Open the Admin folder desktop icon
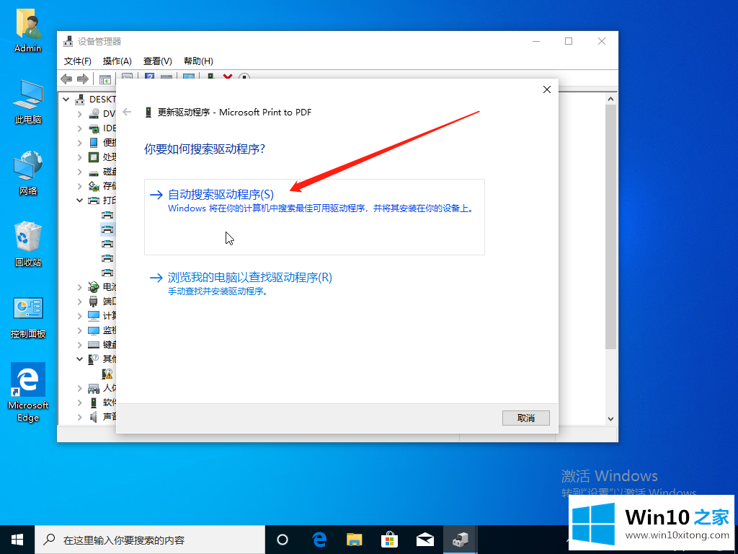Viewport: 738px width, 554px height. click(x=28, y=29)
